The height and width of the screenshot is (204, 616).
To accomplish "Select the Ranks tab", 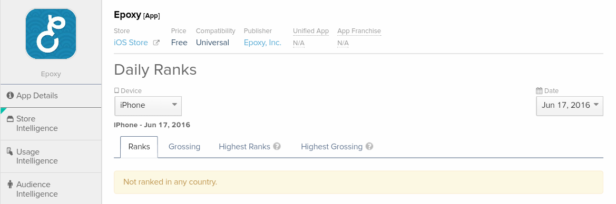I will click(139, 147).
